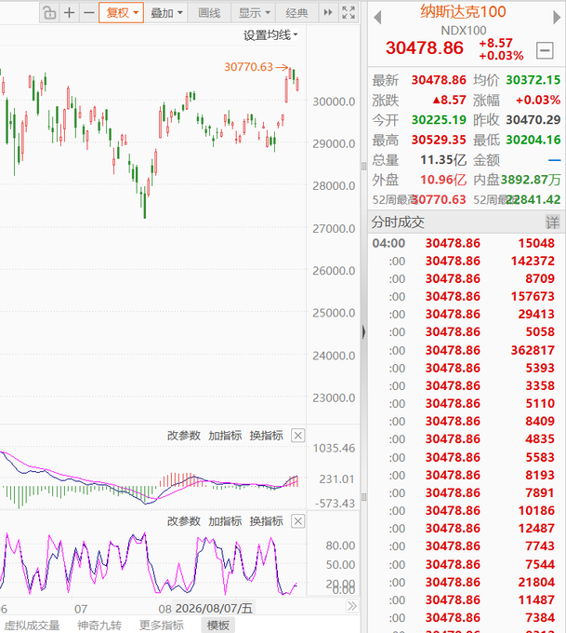Click 总量 value 11.35亿
This screenshot has height=633, width=566.
pos(443,160)
